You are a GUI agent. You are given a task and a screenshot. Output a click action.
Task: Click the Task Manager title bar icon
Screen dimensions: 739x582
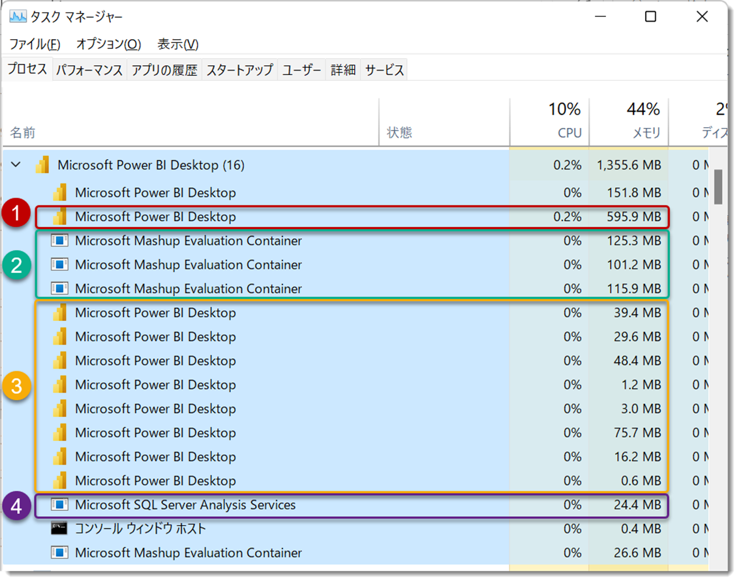coord(18,17)
